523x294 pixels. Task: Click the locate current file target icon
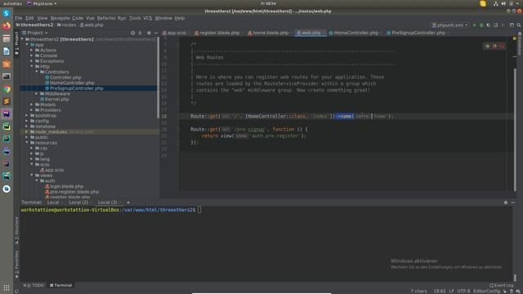[132, 33]
